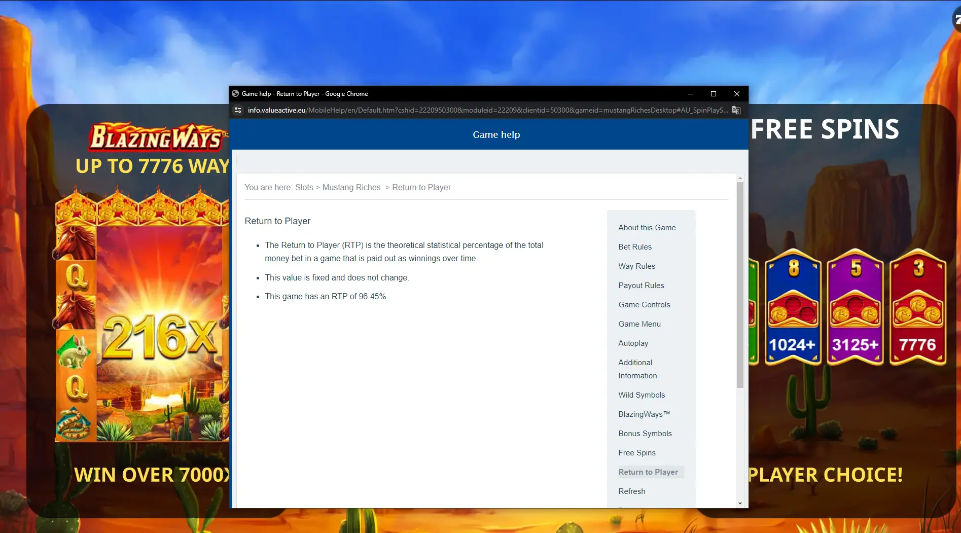
Task: Maximize the Game help Chrome window
Action: pos(714,94)
